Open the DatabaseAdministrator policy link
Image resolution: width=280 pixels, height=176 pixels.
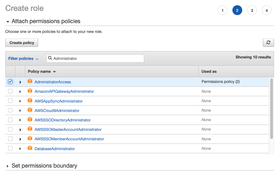(55, 149)
